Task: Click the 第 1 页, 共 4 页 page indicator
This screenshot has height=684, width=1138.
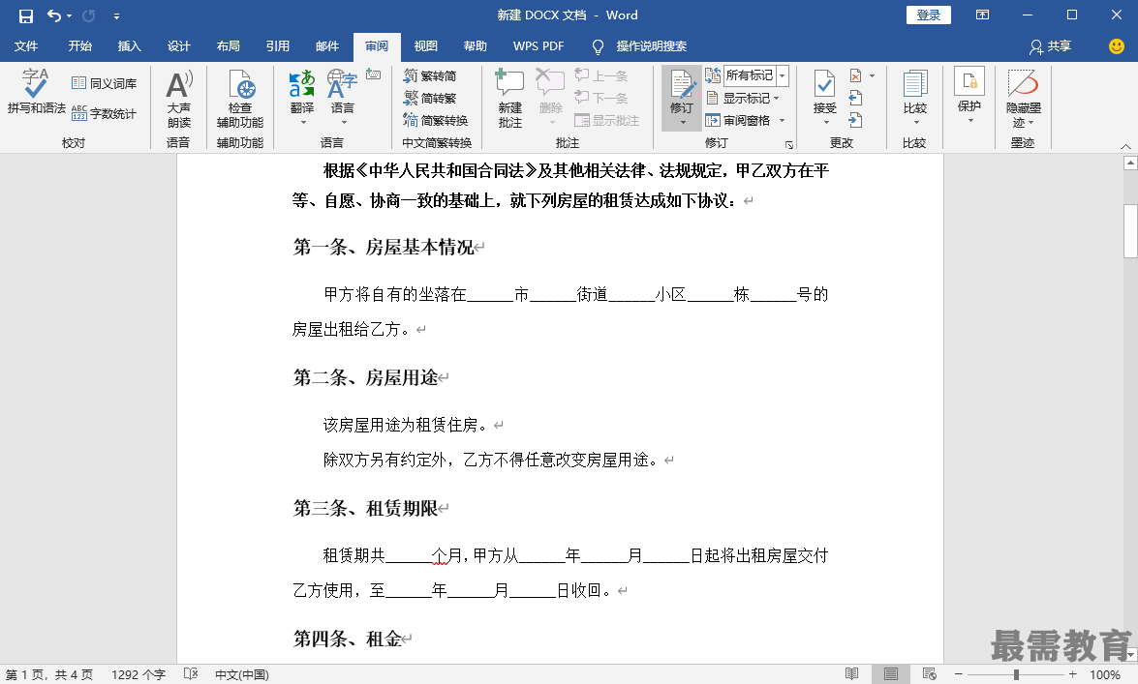Action: click(49, 674)
